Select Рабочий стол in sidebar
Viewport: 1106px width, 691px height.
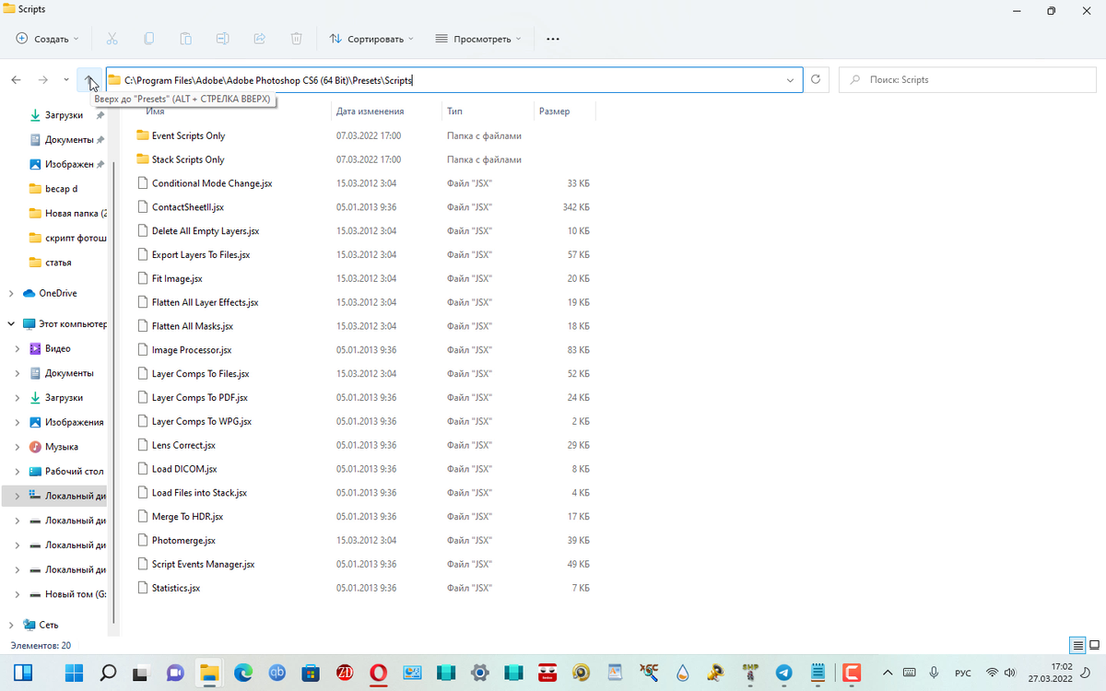[74, 472]
